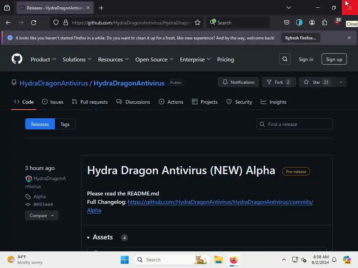Click the extension icon with 12 badge
This screenshot has height=268, width=358.
[x=337, y=22]
